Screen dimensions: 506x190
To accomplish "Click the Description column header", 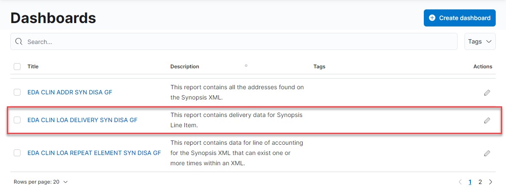I will [x=185, y=67].
